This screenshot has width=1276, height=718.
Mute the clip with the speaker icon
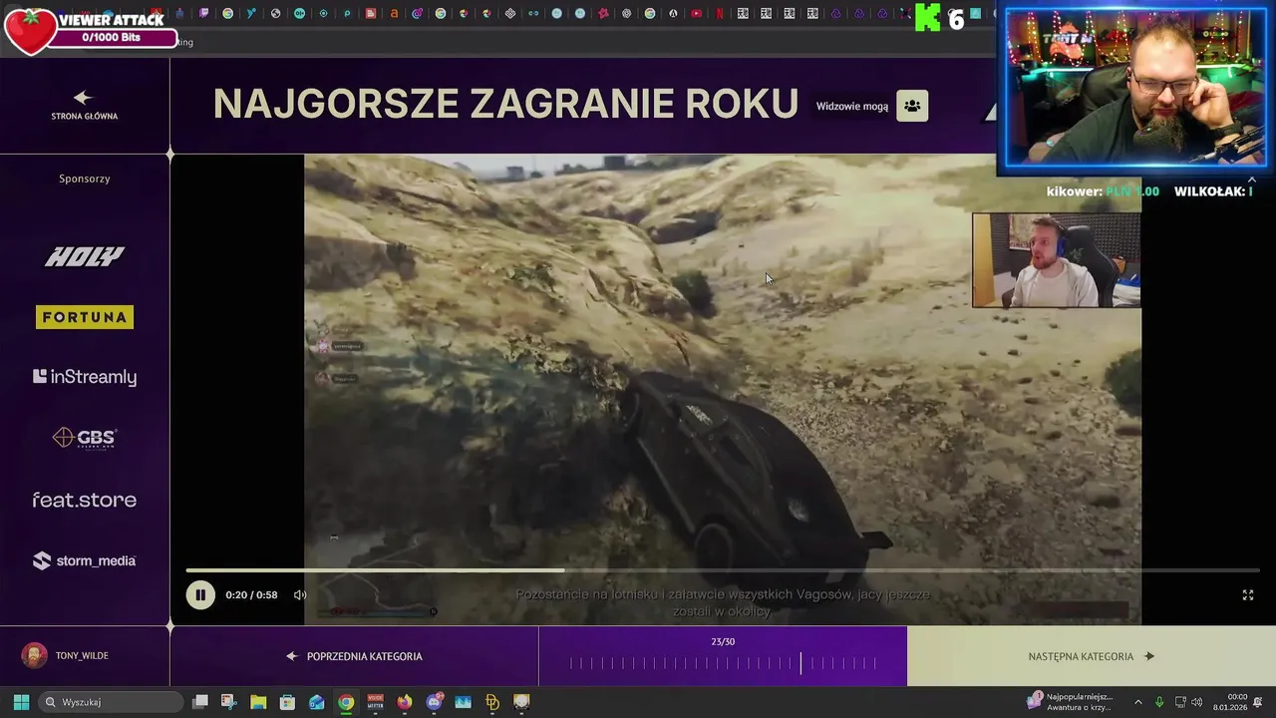[300, 595]
